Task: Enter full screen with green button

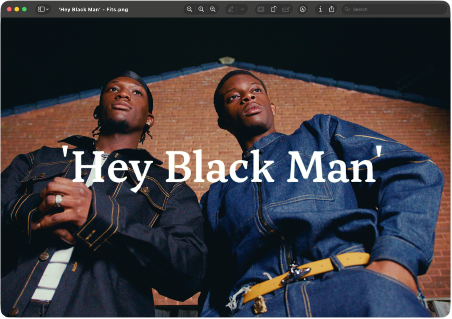Action: [x=24, y=9]
